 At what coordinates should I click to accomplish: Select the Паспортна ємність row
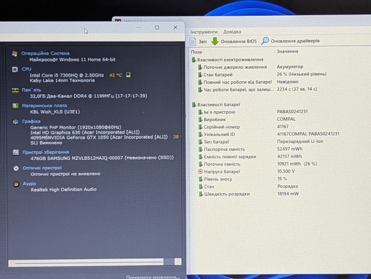pos(251,149)
